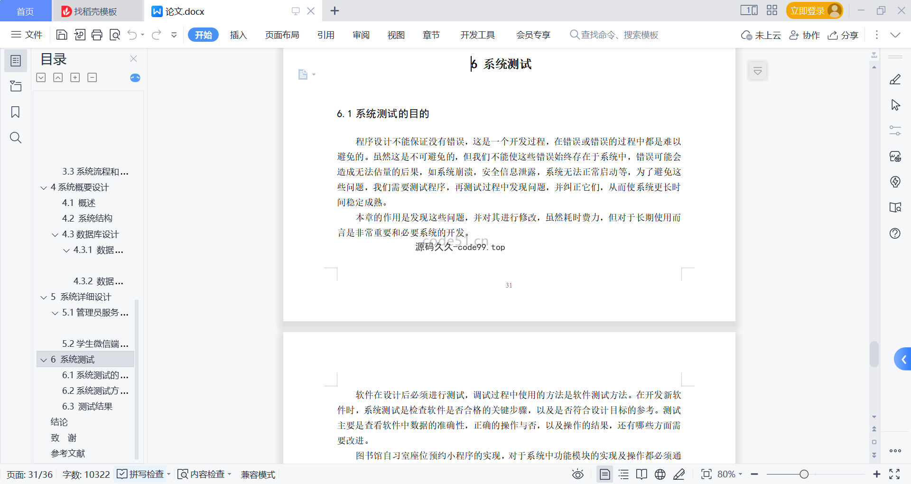Click the zoom out minus button
Image resolution: width=911 pixels, height=484 pixels.
point(754,474)
